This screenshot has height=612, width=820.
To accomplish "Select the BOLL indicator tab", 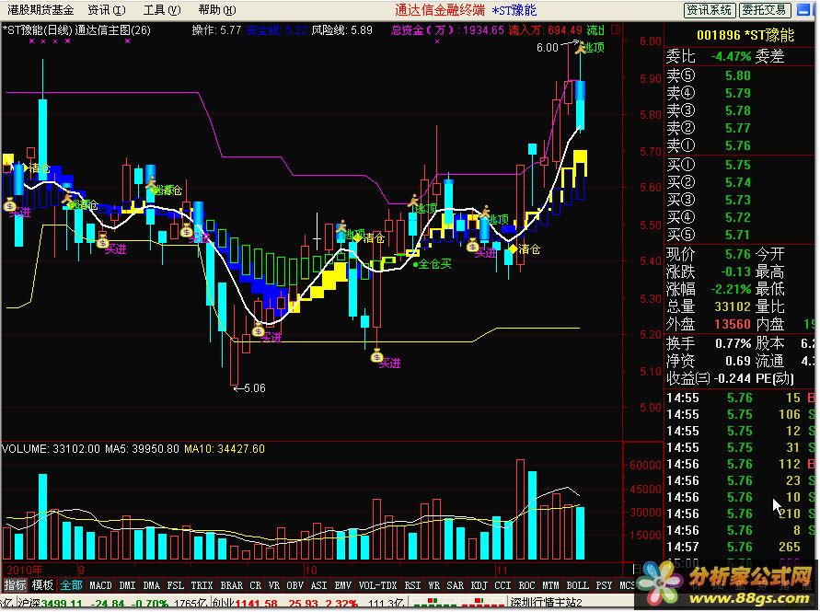I will pos(577,585).
